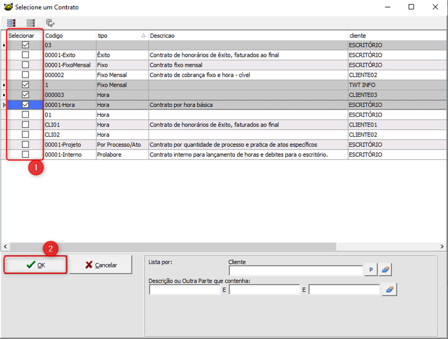Viewport: 448px width, 339px height.
Task: Click the 'Contrato de cobrança fixo e hora - cível' cell
Action: [x=248, y=75]
